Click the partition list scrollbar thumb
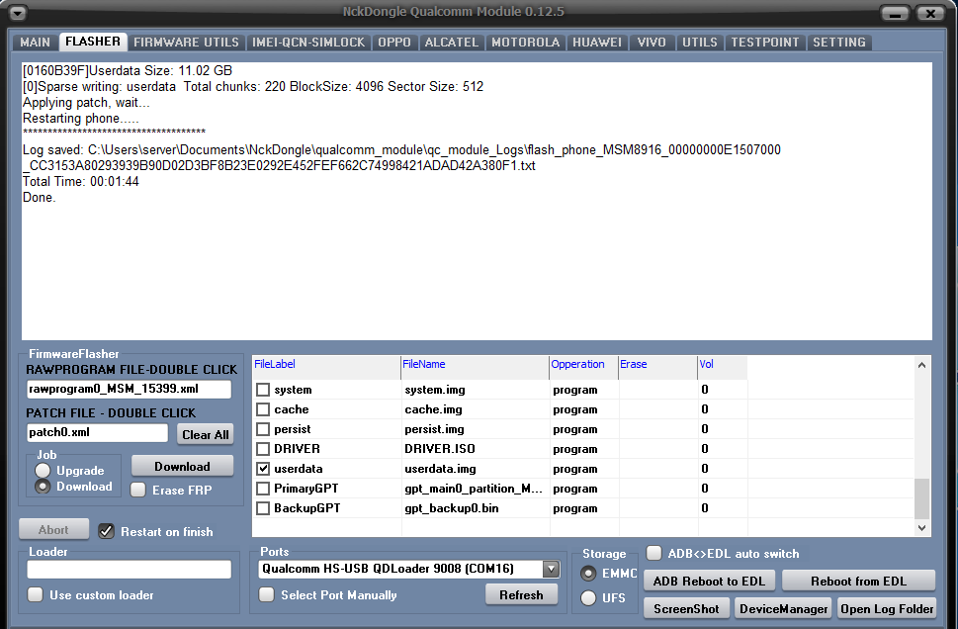This screenshot has height=629, width=958. 921,498
